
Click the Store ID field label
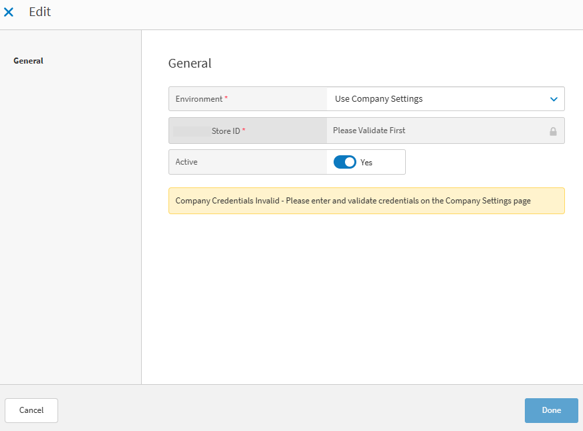pyautogui.click(x=225, y=131)
